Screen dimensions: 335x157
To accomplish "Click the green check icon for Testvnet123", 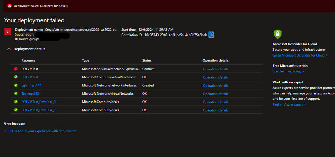I will 16,94.
